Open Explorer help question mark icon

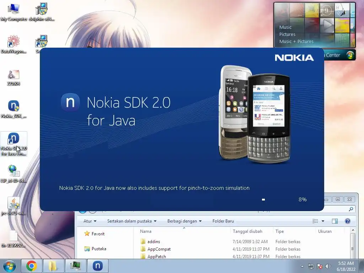pyautogui.click(x=348, y=221)
